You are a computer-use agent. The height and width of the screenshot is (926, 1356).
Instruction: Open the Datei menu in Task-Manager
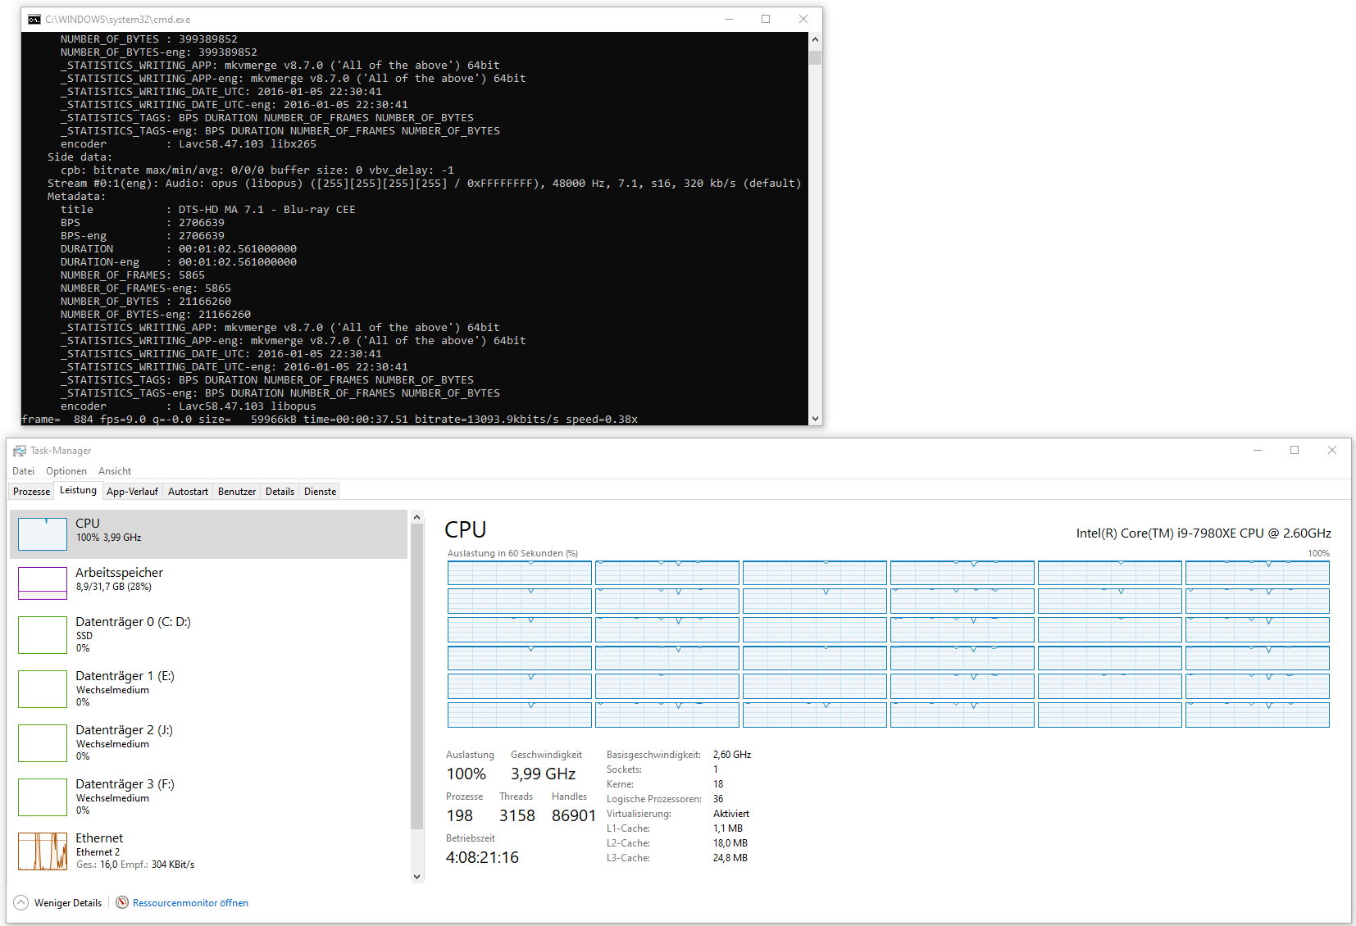(x=24, y=471)
